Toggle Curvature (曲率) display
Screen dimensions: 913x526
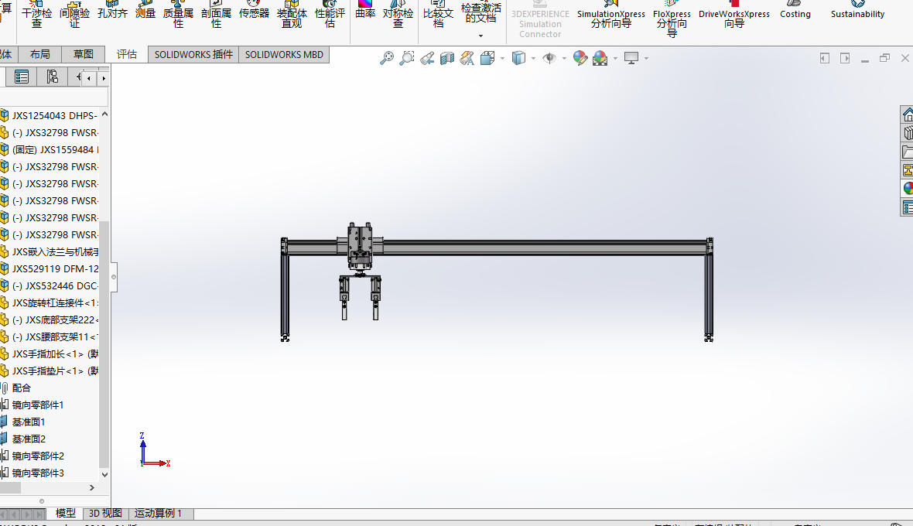coord(365,11)
